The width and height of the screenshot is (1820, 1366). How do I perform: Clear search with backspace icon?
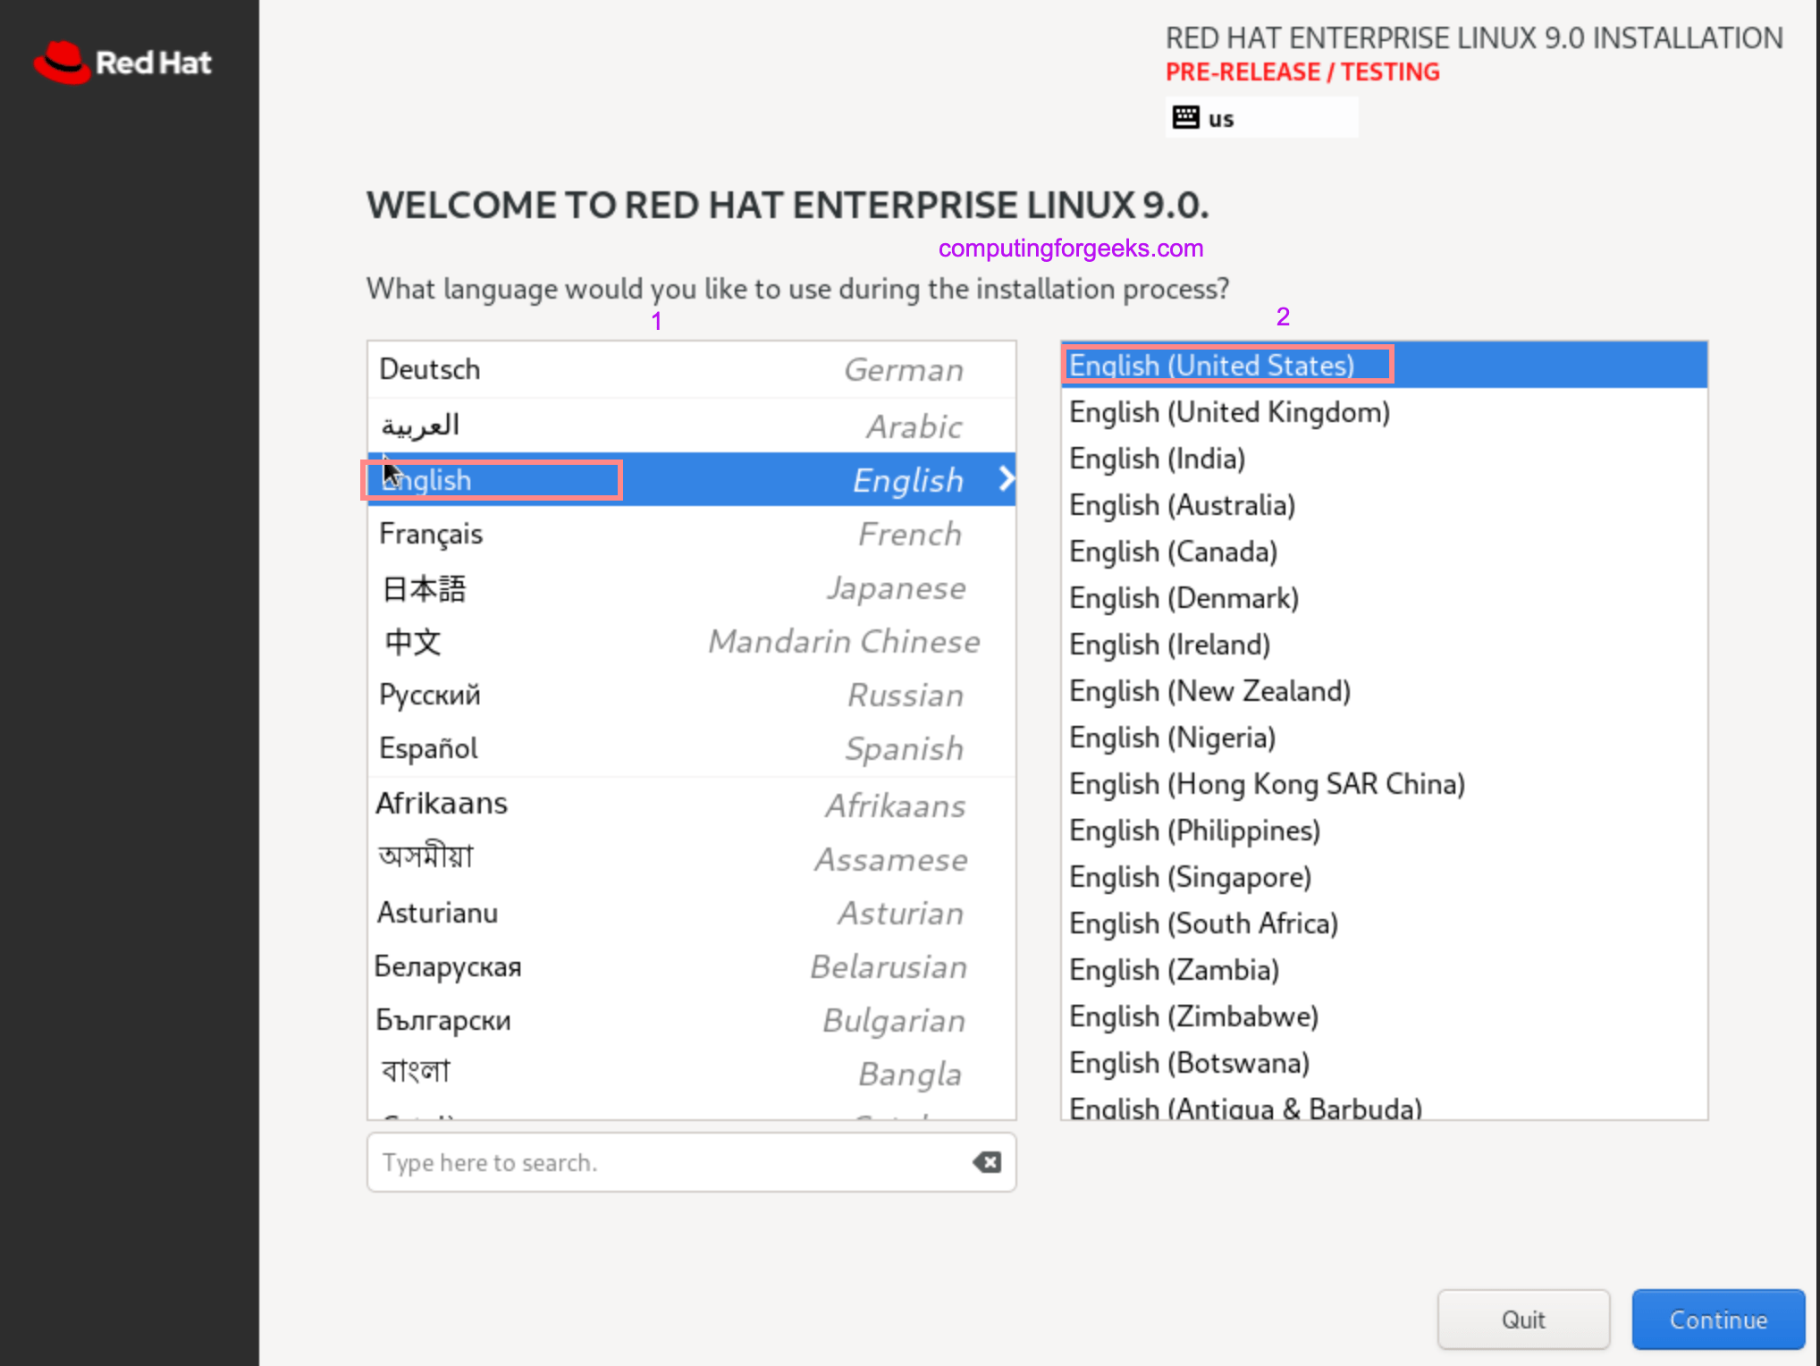(x=987, y=1162)
